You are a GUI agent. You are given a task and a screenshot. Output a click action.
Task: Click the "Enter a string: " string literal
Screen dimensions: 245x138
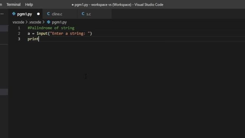[x=70, y=33]
